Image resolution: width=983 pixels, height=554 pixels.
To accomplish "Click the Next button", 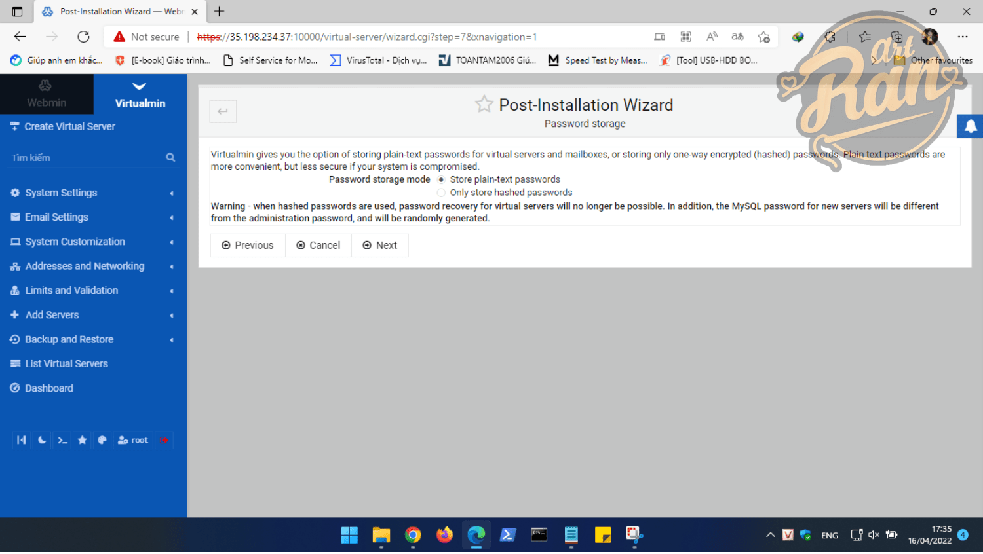I will click(x=380, y=246).
